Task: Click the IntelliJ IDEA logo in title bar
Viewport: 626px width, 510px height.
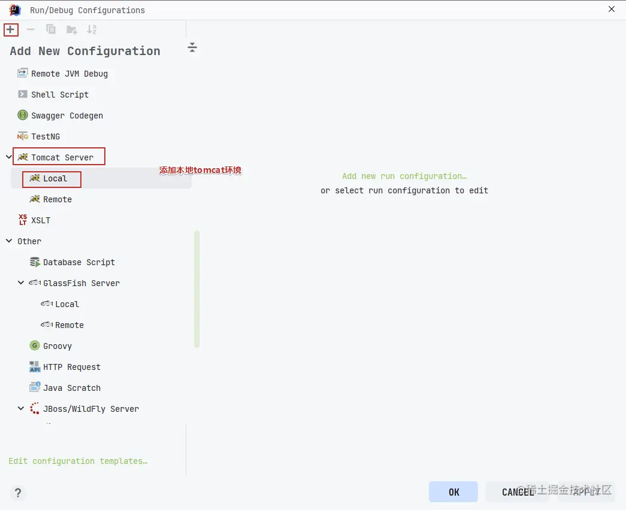Action: pyautogui.click(x=15, y=10)
